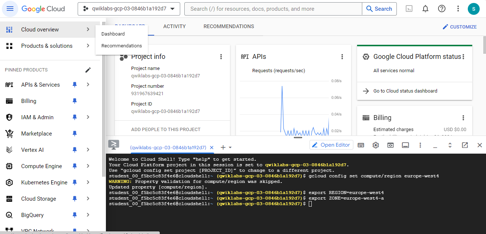Unpin IAM & Admin

click(x=75, y=117)
